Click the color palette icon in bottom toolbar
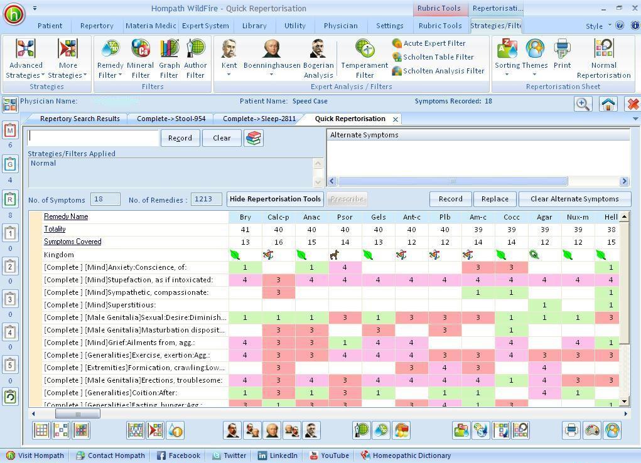Image resolution: width=641 pixels, height=463 pixels. (x=592, y=430)
